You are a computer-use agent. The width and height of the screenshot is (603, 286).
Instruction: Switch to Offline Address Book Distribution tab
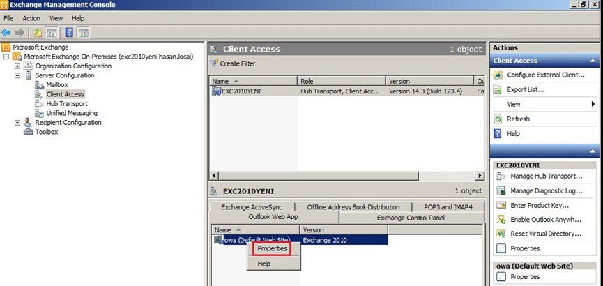(x=353, y=207)
